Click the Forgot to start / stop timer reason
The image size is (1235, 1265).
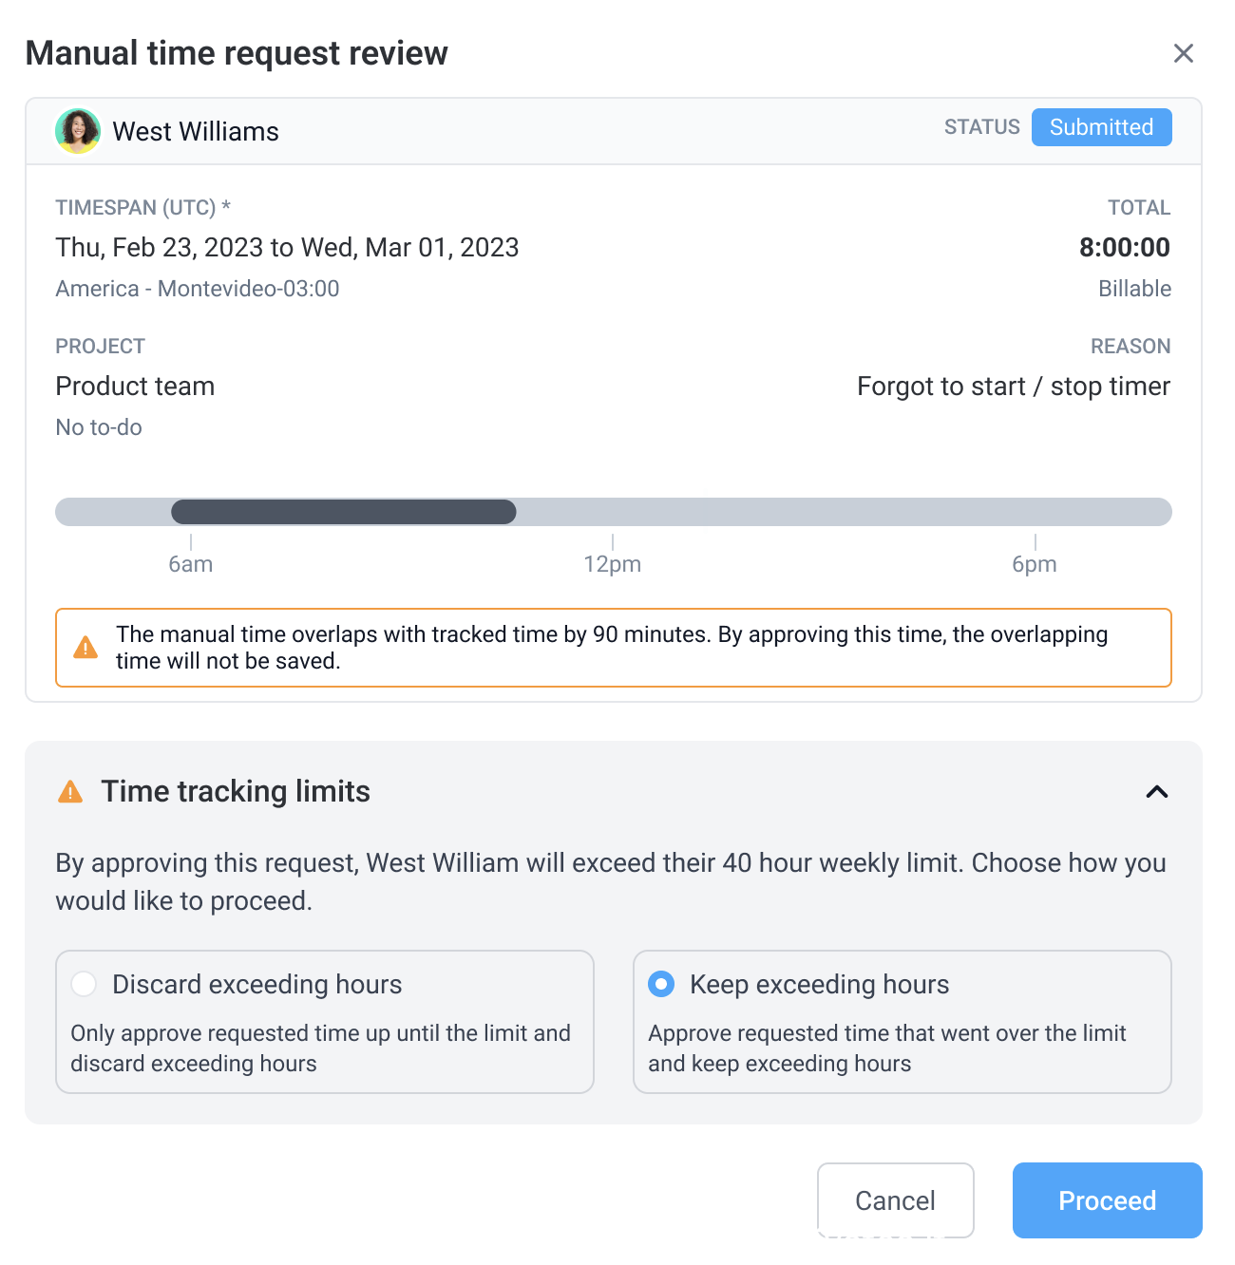point(1013,387)
